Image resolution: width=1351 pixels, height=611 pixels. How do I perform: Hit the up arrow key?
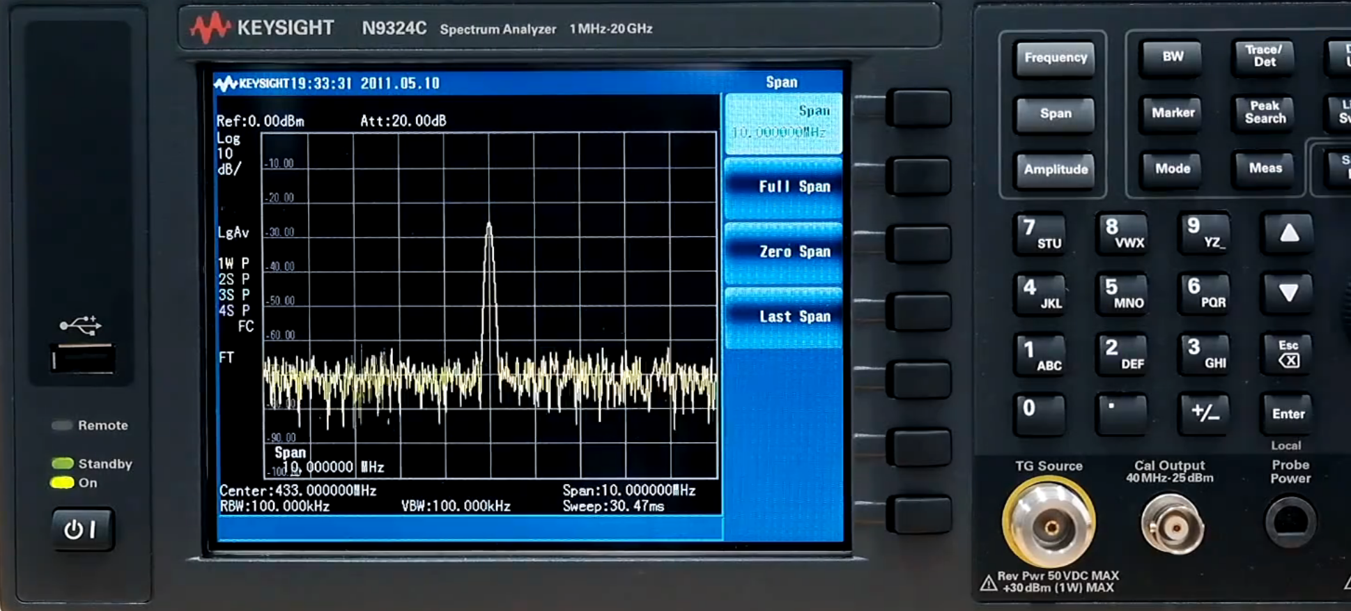tap(1288, 233)
